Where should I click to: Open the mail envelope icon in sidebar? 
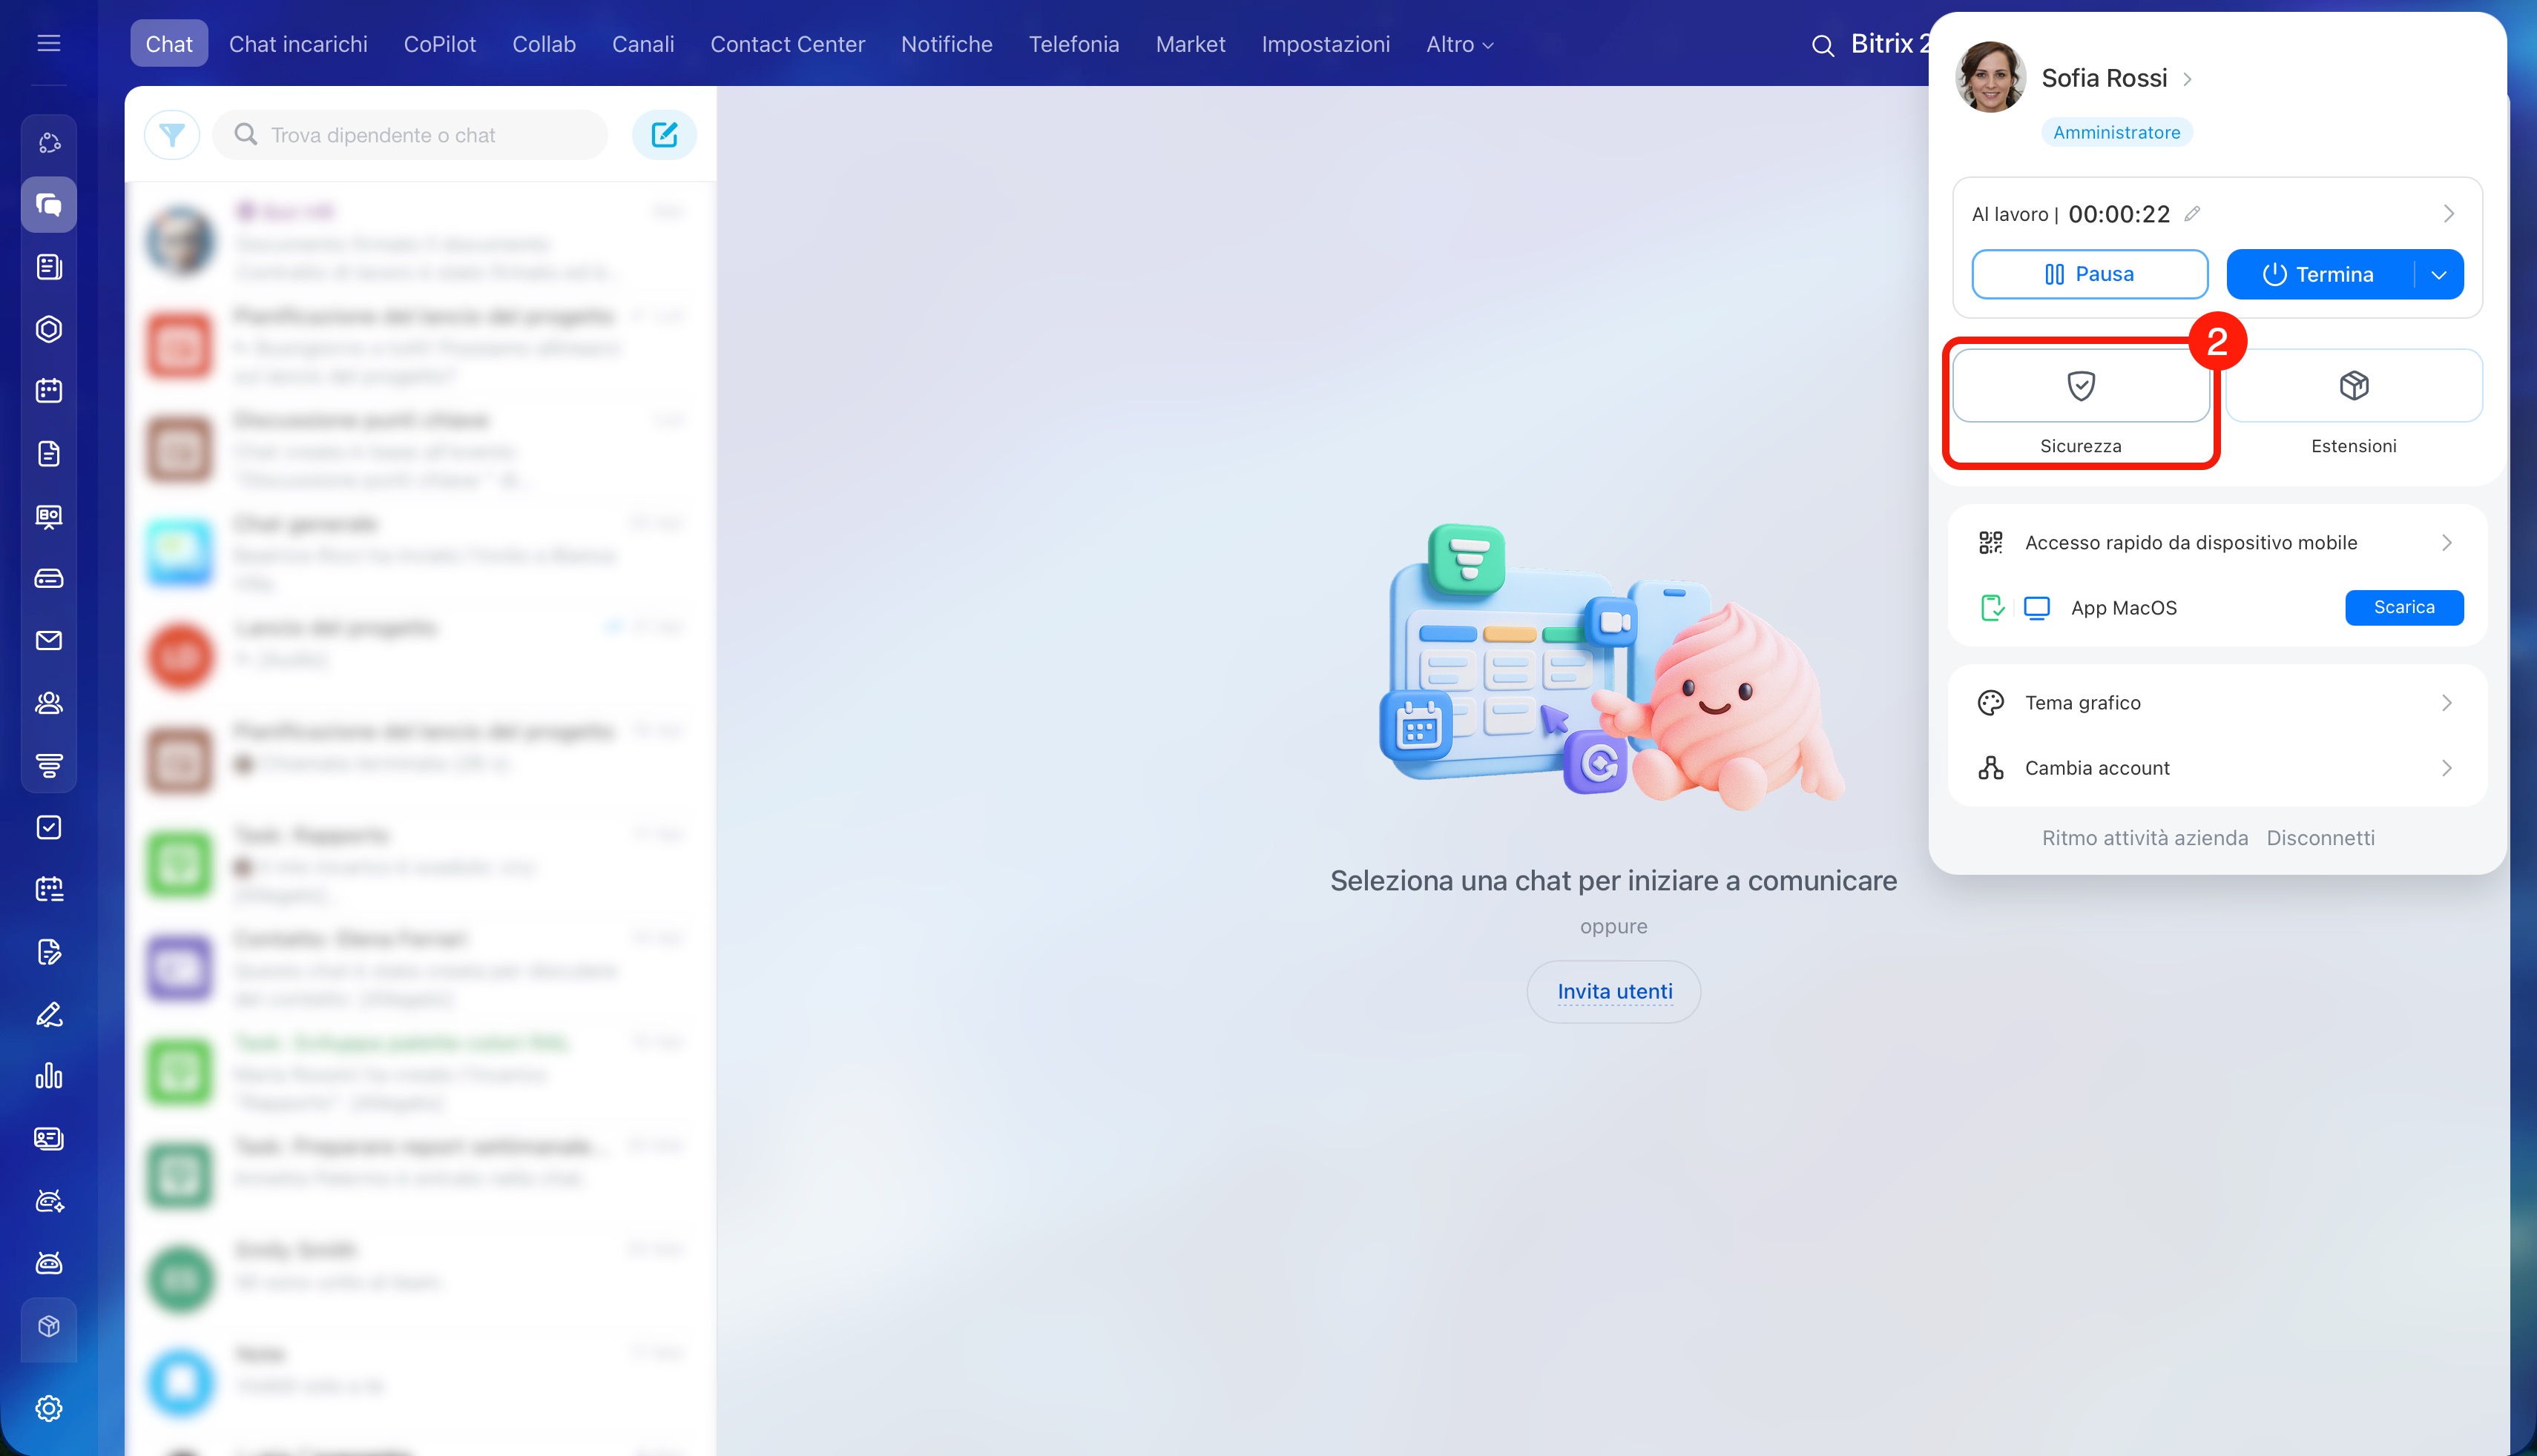point(49,640)
